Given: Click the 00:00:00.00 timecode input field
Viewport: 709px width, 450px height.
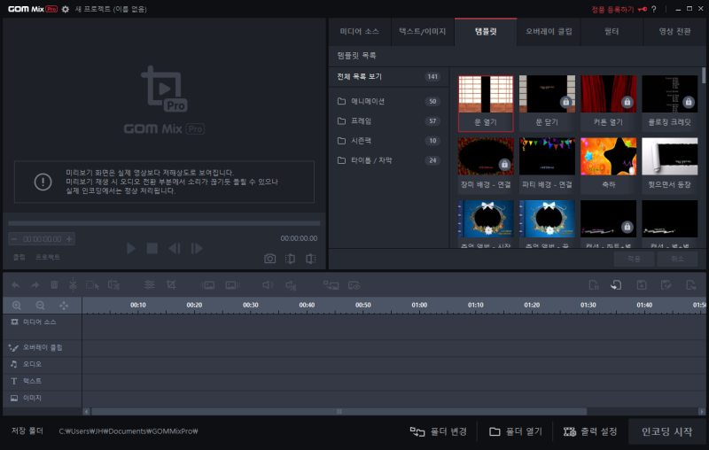Looking at the screenshot, I should coord(42,239).
